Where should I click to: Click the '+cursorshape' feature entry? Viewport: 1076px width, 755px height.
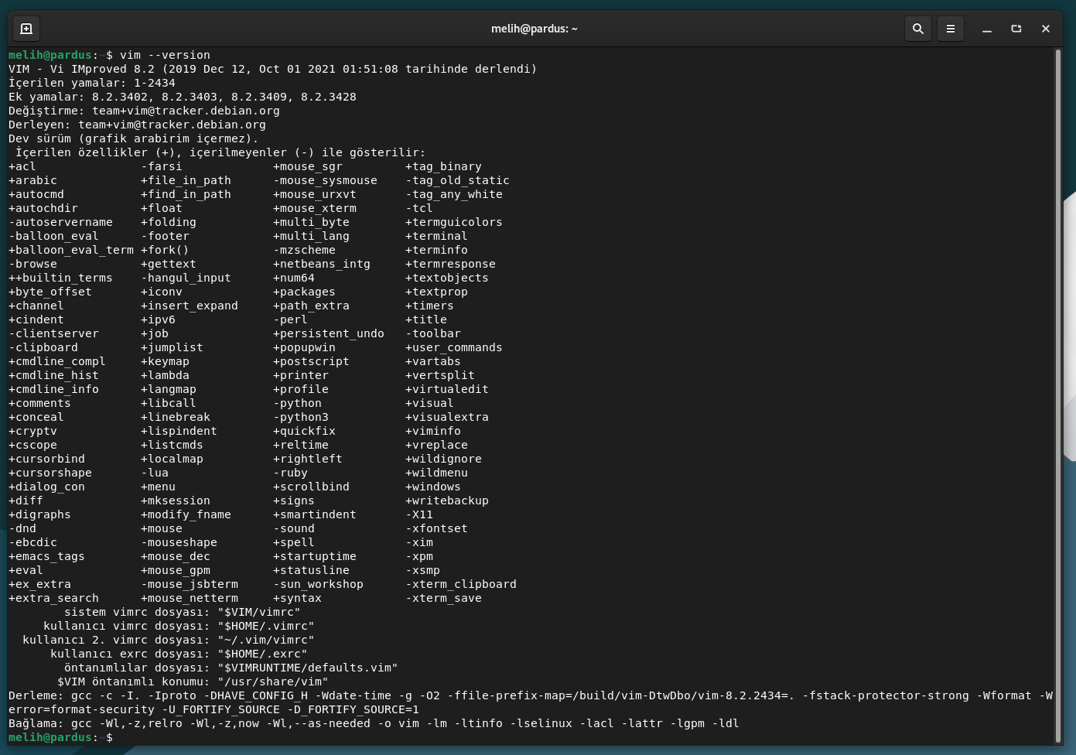[50, 473]
